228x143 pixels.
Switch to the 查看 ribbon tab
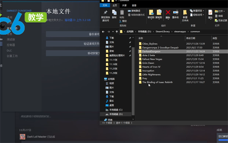pos(134,5)
